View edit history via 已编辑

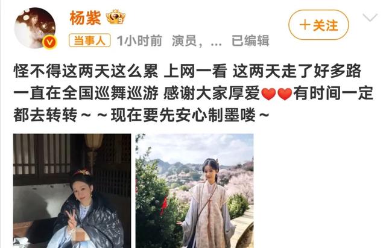click(250, 40)
